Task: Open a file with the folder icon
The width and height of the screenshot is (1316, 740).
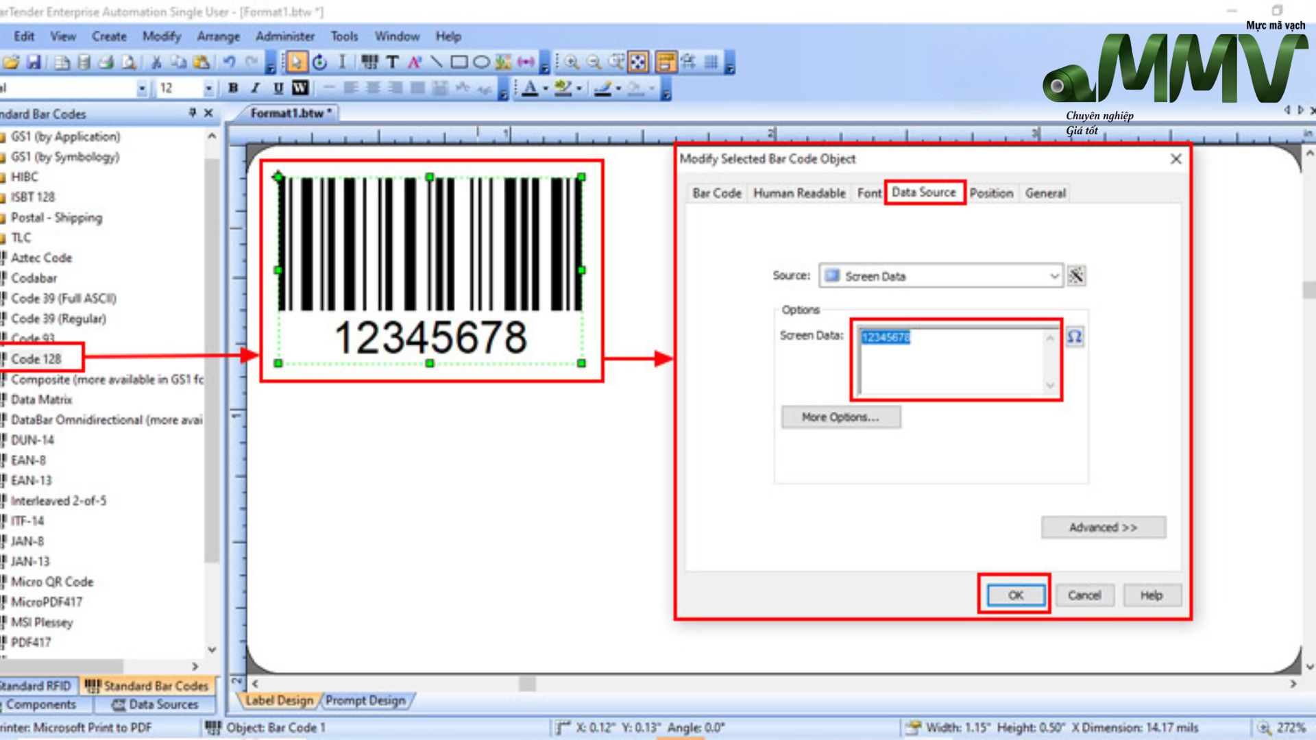Action: tap(10, 62)
